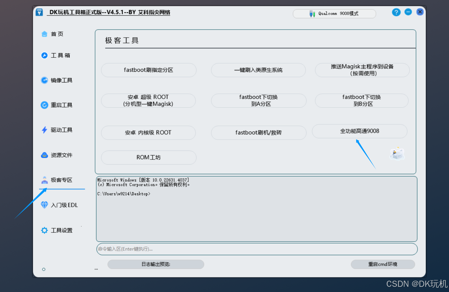Click the wrench icon beside 工具箱
The height and width of the screenshot is (292, 449).
[x=44, y=55]
